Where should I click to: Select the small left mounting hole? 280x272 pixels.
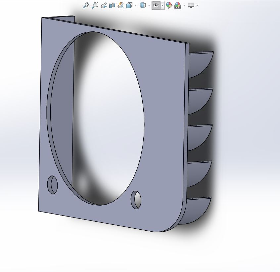point(52,185)
